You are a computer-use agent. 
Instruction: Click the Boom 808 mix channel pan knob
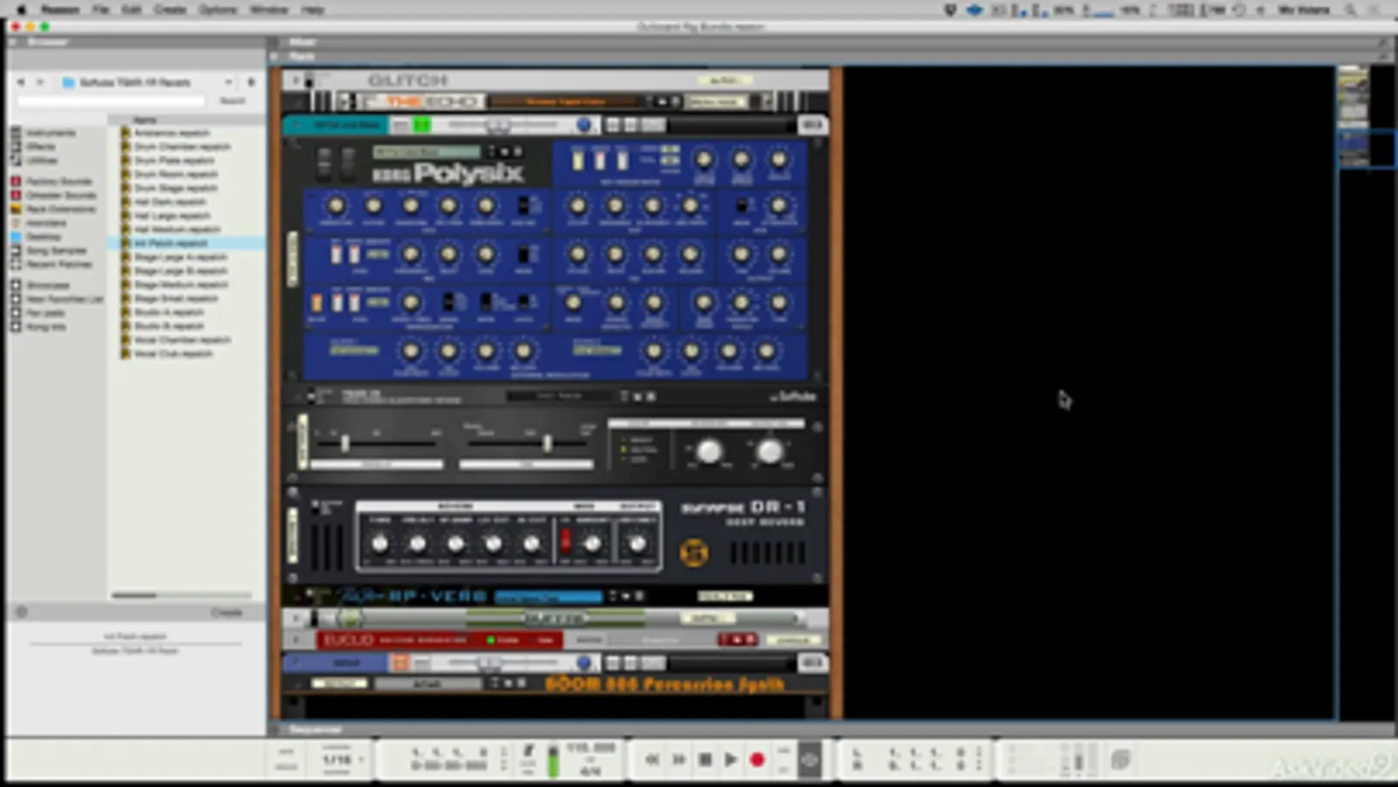click(584, 663)
